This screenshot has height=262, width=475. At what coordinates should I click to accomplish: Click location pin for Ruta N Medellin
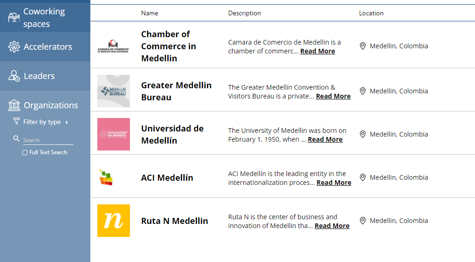(363, 221)
